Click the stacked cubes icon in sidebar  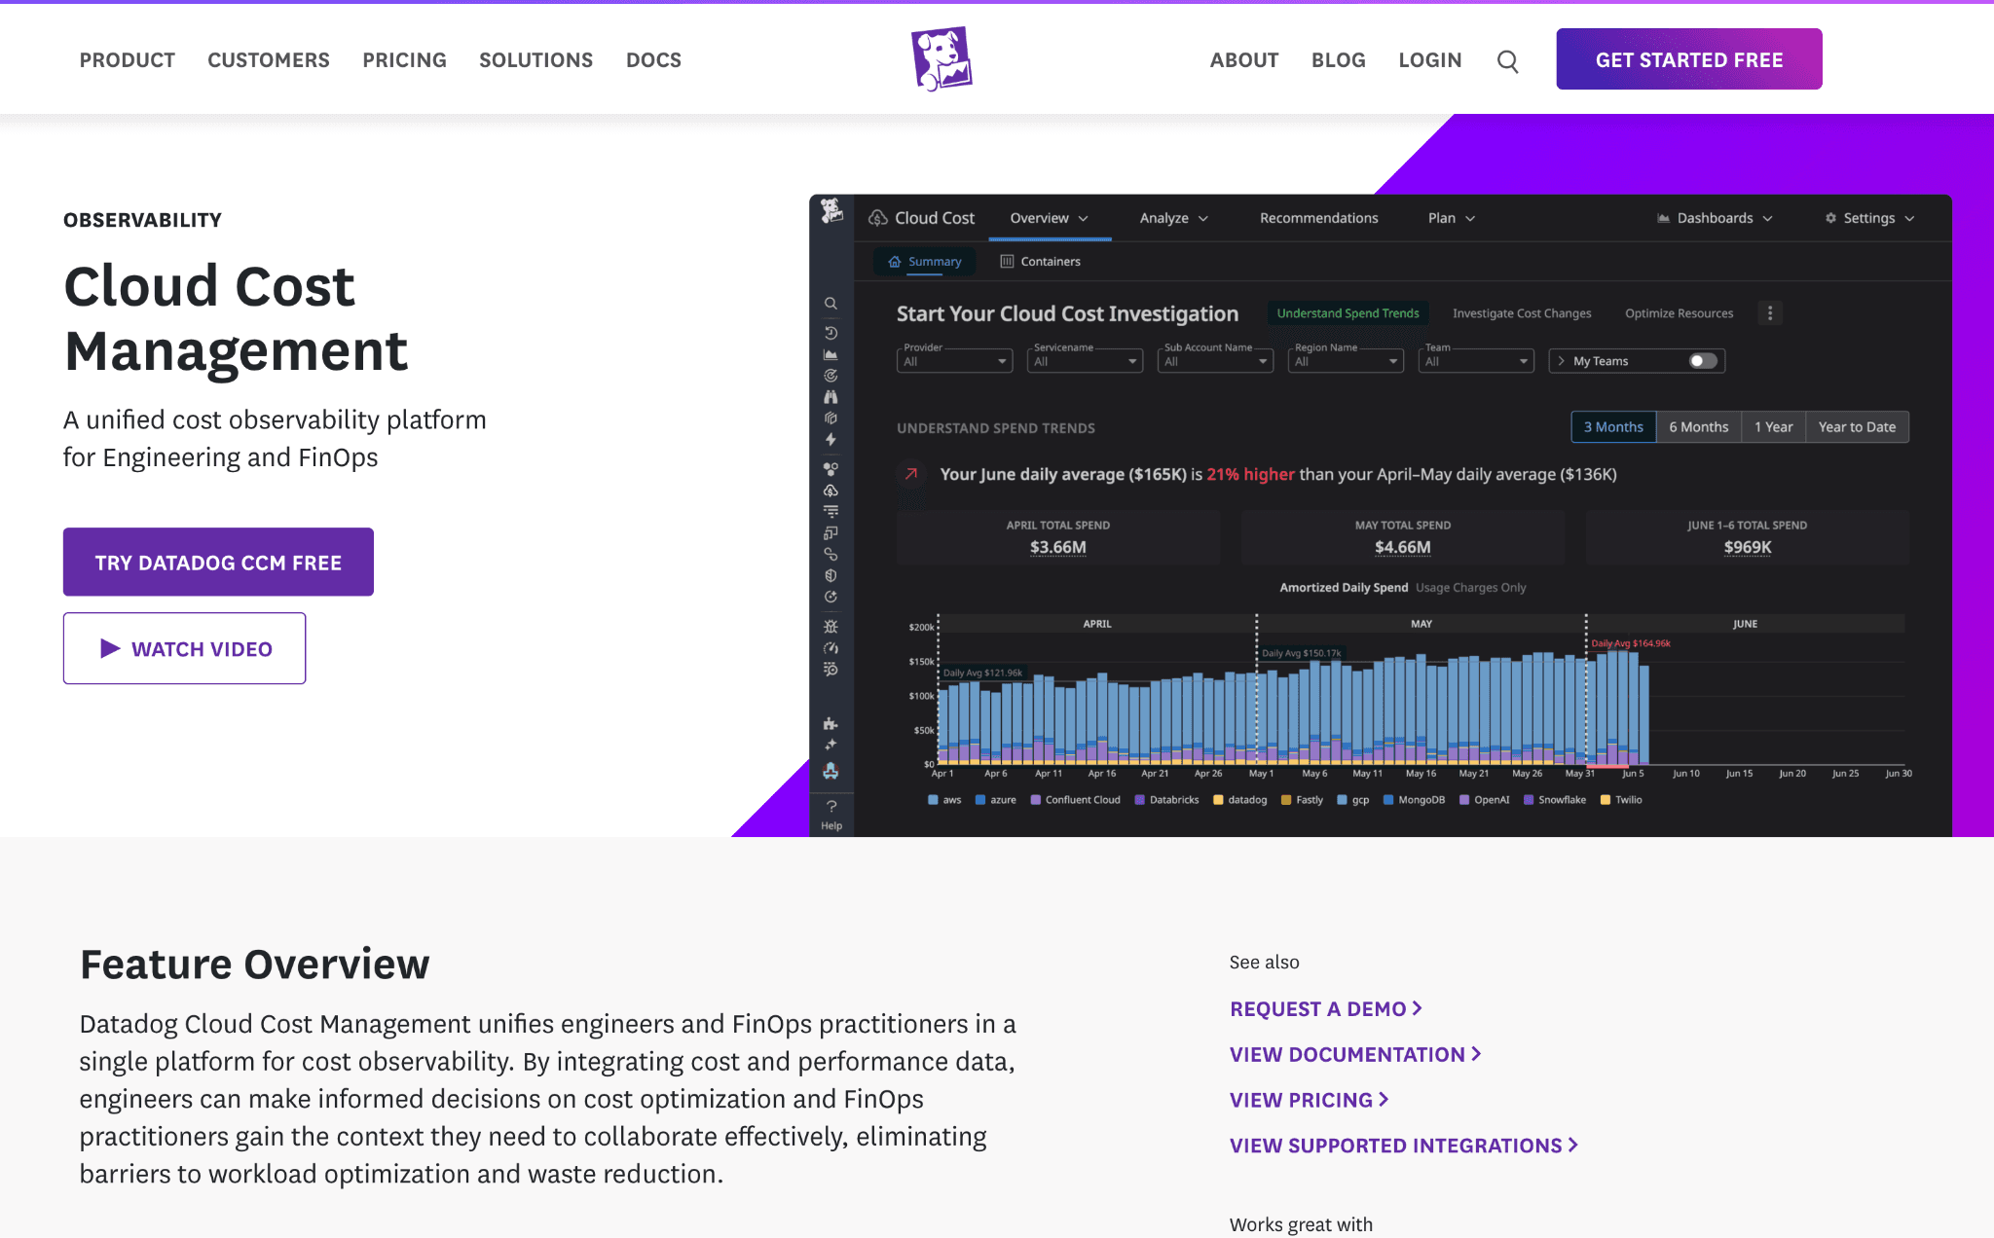(831, 419)
